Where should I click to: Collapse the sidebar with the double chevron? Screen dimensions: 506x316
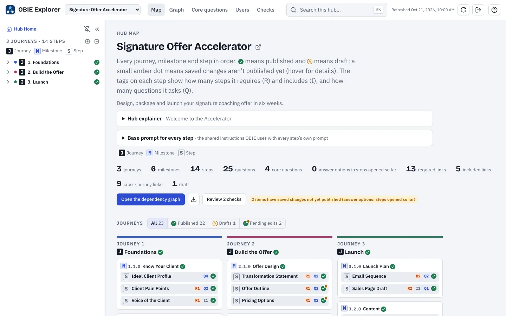point(97,29)
